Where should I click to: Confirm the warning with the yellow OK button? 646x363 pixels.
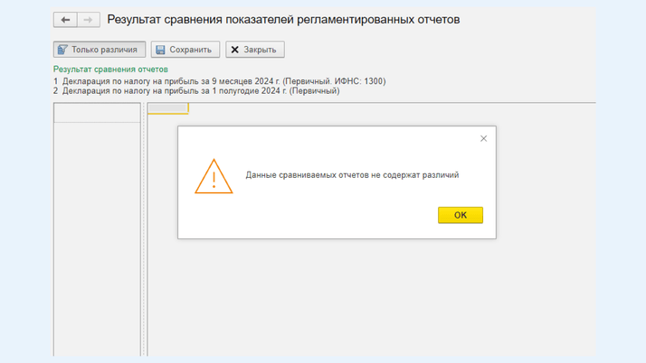pyautogui.click(x=461, y=215)
